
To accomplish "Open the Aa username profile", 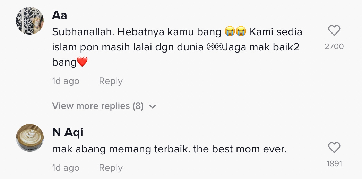I will pos(59,15).
